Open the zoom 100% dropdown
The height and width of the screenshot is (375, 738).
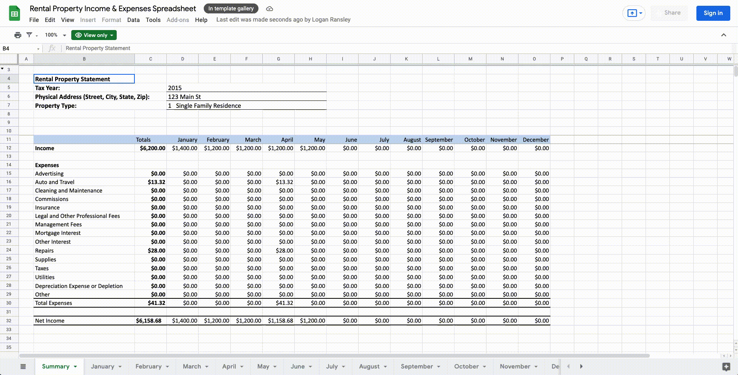coord(55,35)
